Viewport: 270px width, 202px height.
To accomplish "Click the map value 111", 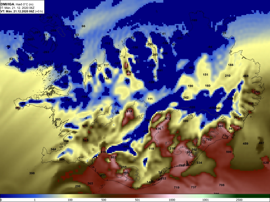I will 150,99.
